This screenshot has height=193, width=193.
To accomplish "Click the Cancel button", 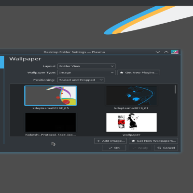I will 166,148.
